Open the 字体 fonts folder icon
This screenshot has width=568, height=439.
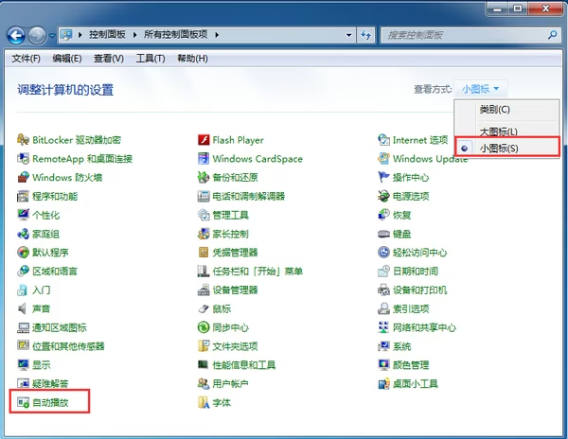point(204,402)
